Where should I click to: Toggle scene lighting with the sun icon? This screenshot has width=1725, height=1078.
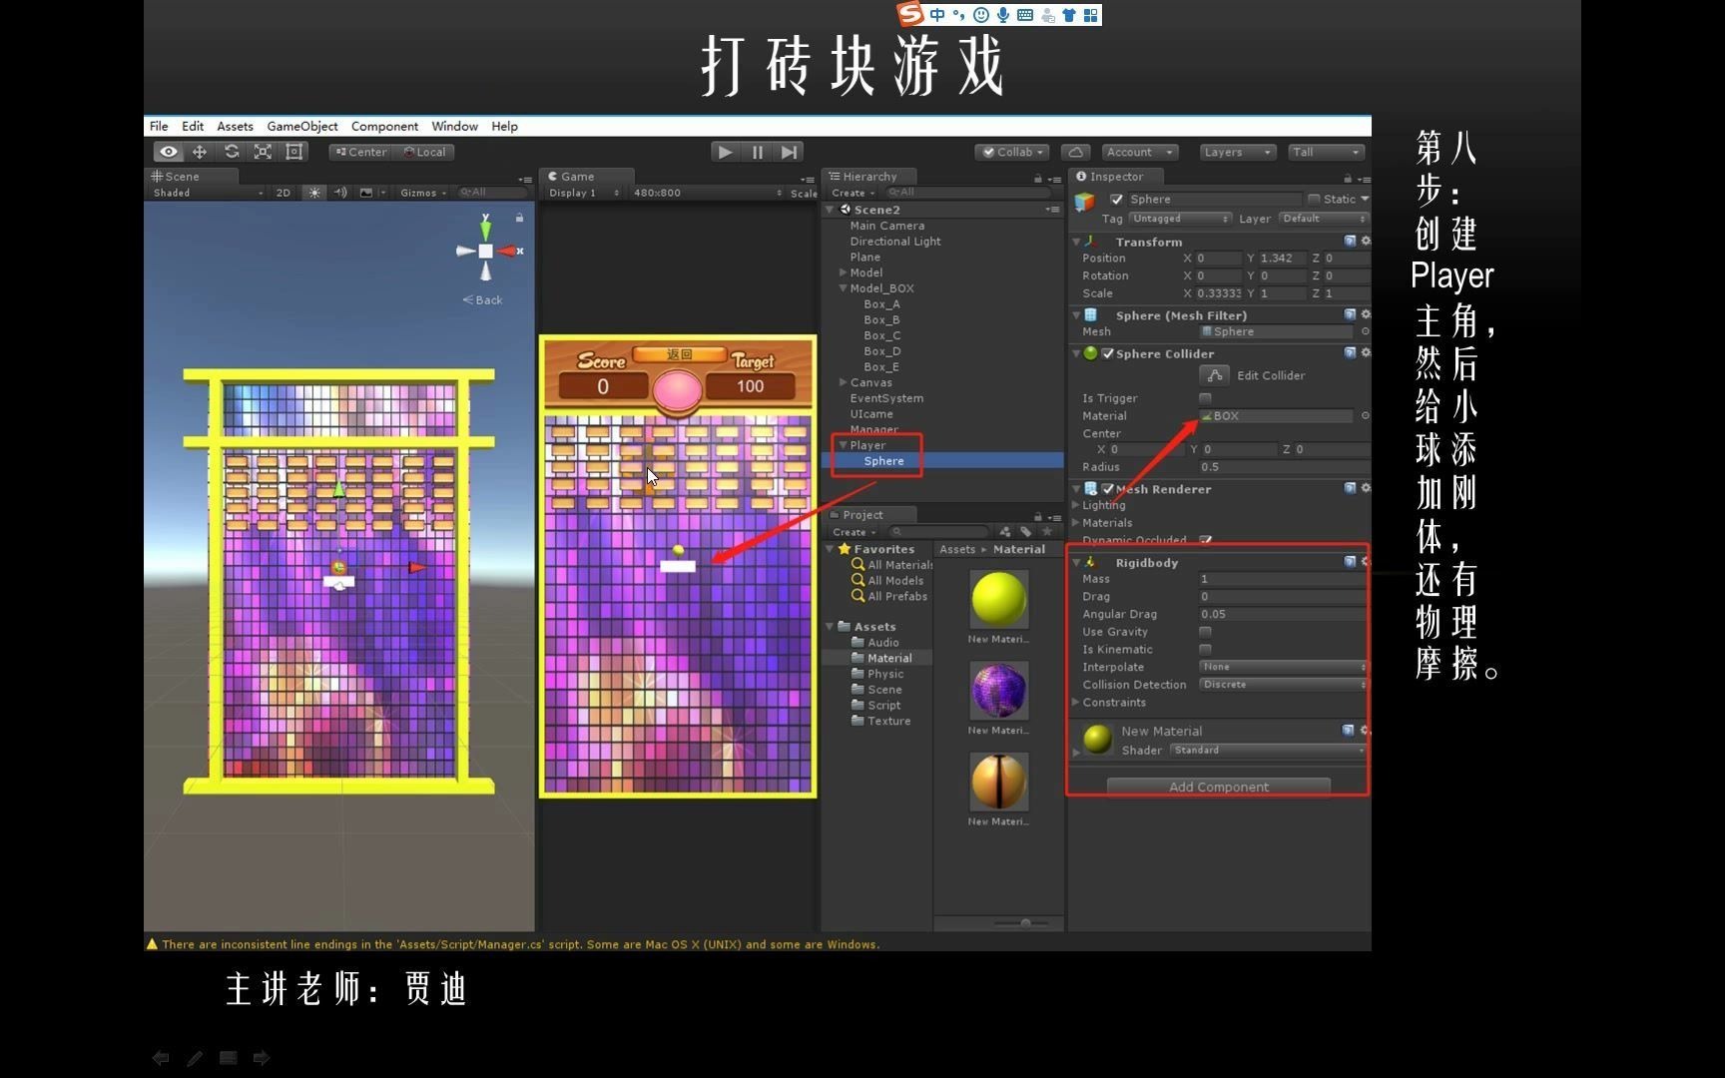point(313,192)
